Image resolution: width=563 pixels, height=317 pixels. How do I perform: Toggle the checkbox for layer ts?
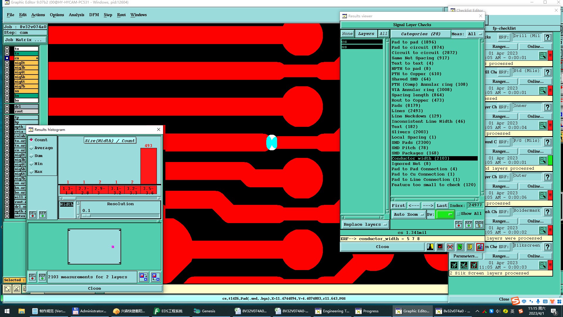coord(7,53)
